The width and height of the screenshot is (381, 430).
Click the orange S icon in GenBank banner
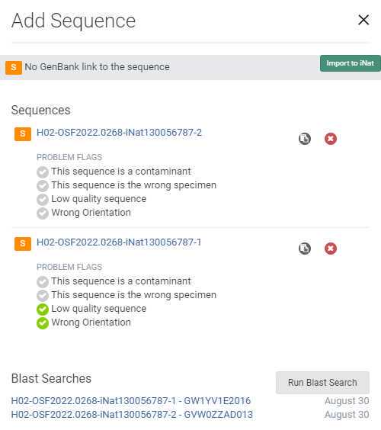[x=14, y=67]
